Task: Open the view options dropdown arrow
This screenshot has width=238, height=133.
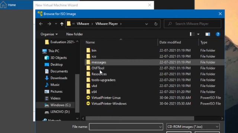Action: tap(198, 34)
